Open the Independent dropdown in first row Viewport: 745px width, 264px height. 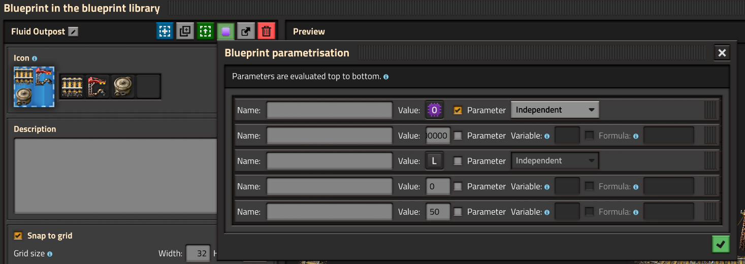[x=555, y=110]
